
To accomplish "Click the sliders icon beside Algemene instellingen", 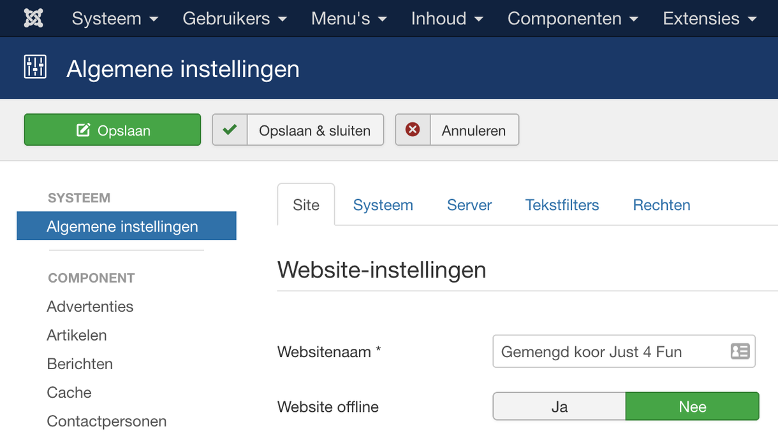I will (35, 67).
